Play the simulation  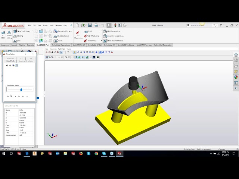(7, 96)
